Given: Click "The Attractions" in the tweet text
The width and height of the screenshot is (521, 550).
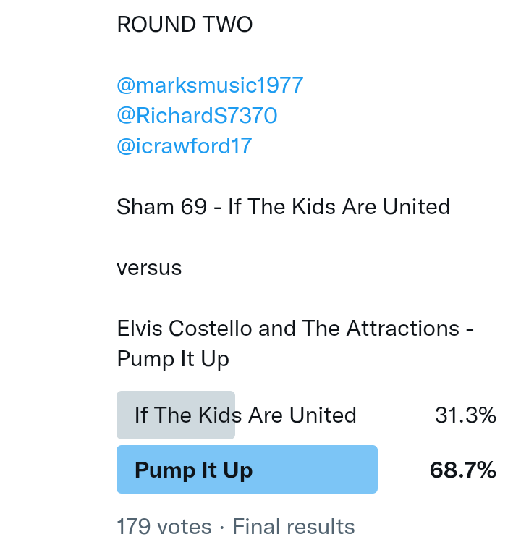Looking at the screenshot, I should pyautogui.click(x=371, y=329).
